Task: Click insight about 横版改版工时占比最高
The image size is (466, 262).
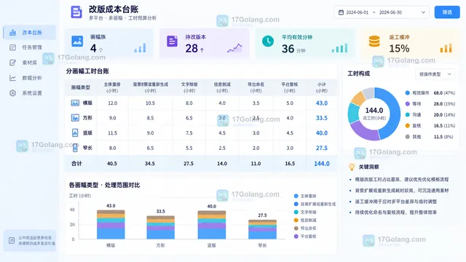Action: tap(402, 180)
